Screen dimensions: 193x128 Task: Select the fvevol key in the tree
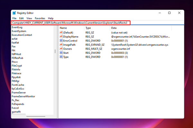[x=15, y=108]
